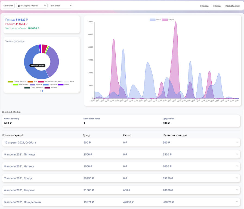244x209 pixels.
Task: Open the 6 апреля 2021, Вторник row
Action: tap(20, 190)
